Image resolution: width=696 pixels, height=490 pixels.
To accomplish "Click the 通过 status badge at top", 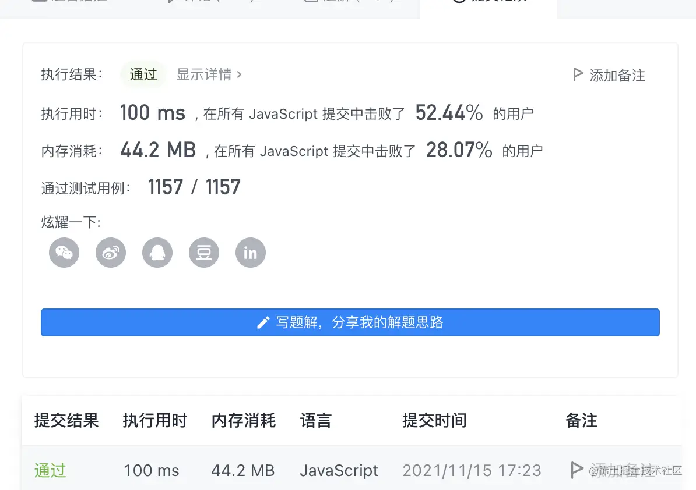I will (x=143, y=74).
